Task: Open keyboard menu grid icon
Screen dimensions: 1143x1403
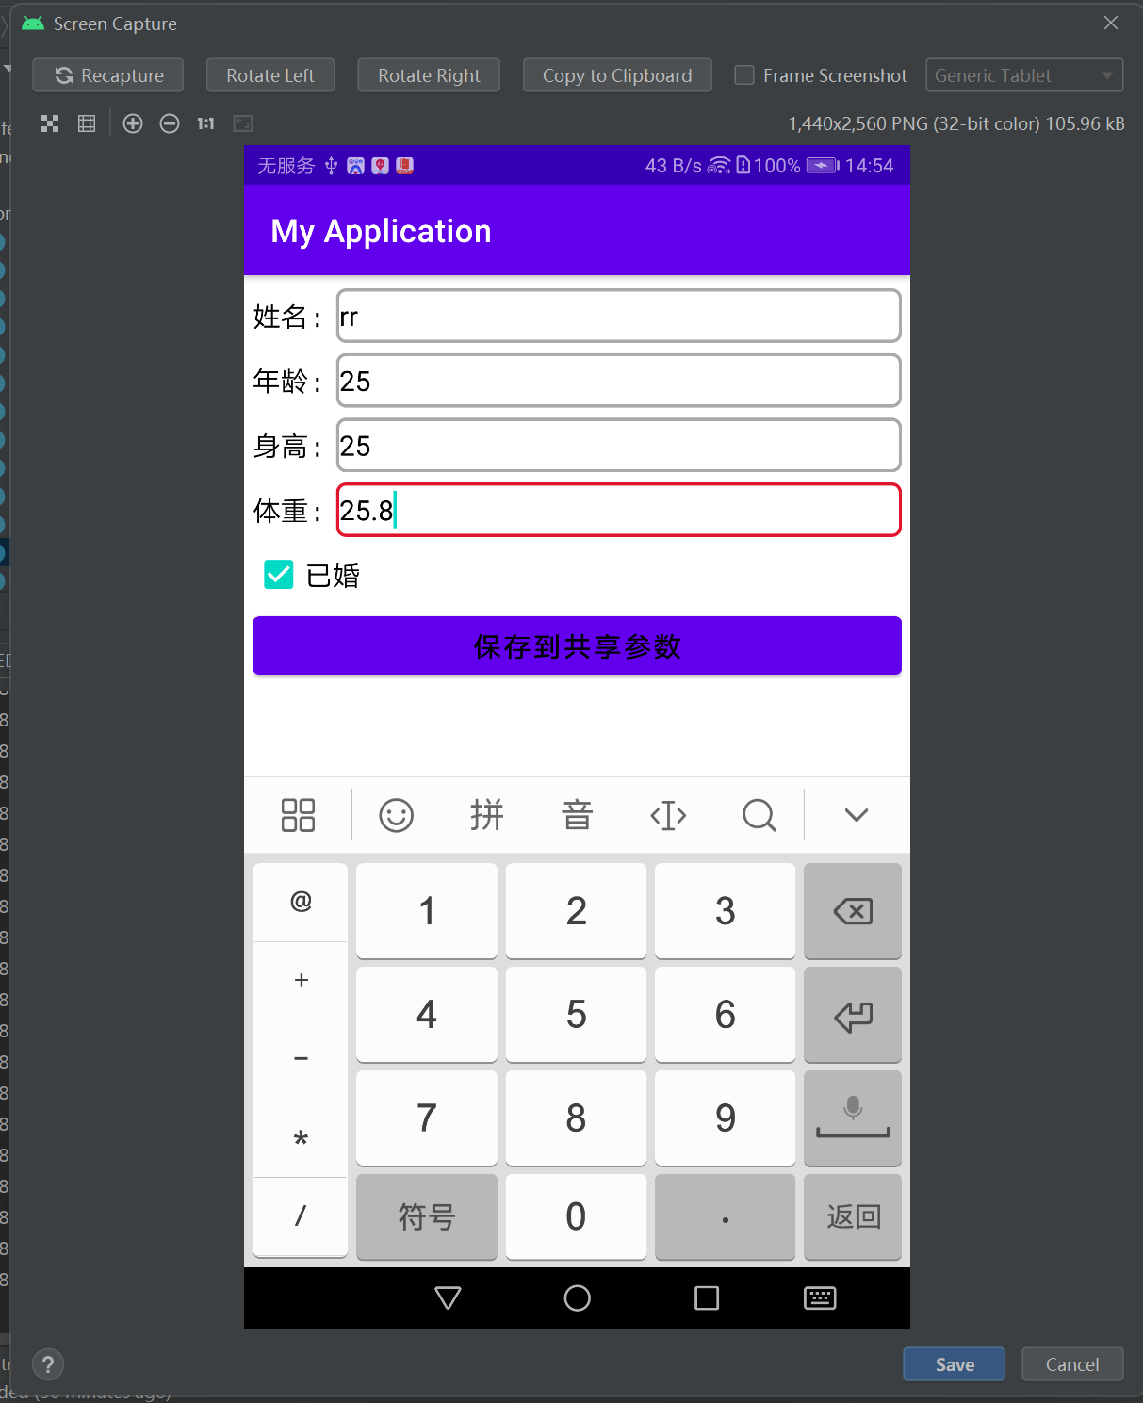Action: [x=298, y=815]
